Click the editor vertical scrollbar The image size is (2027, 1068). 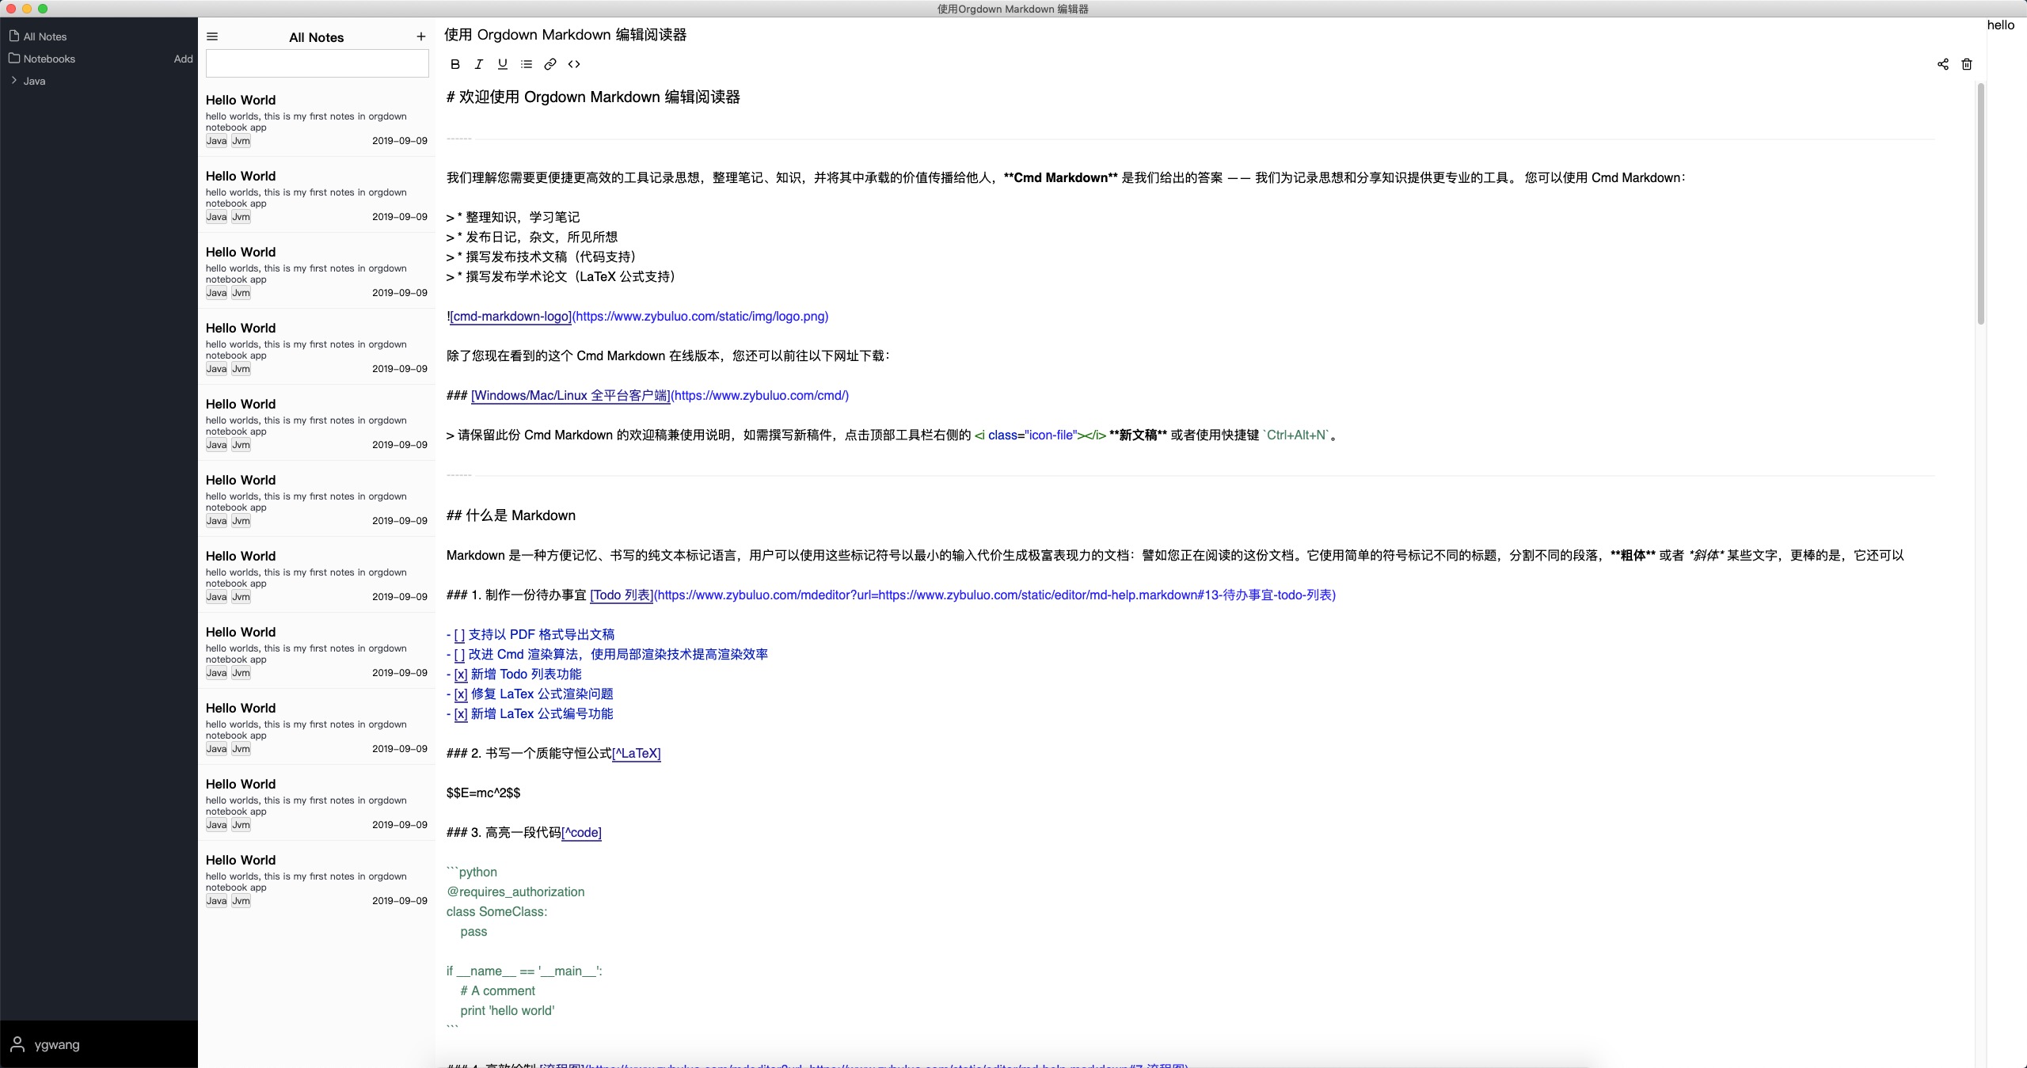coord(1981,203)
